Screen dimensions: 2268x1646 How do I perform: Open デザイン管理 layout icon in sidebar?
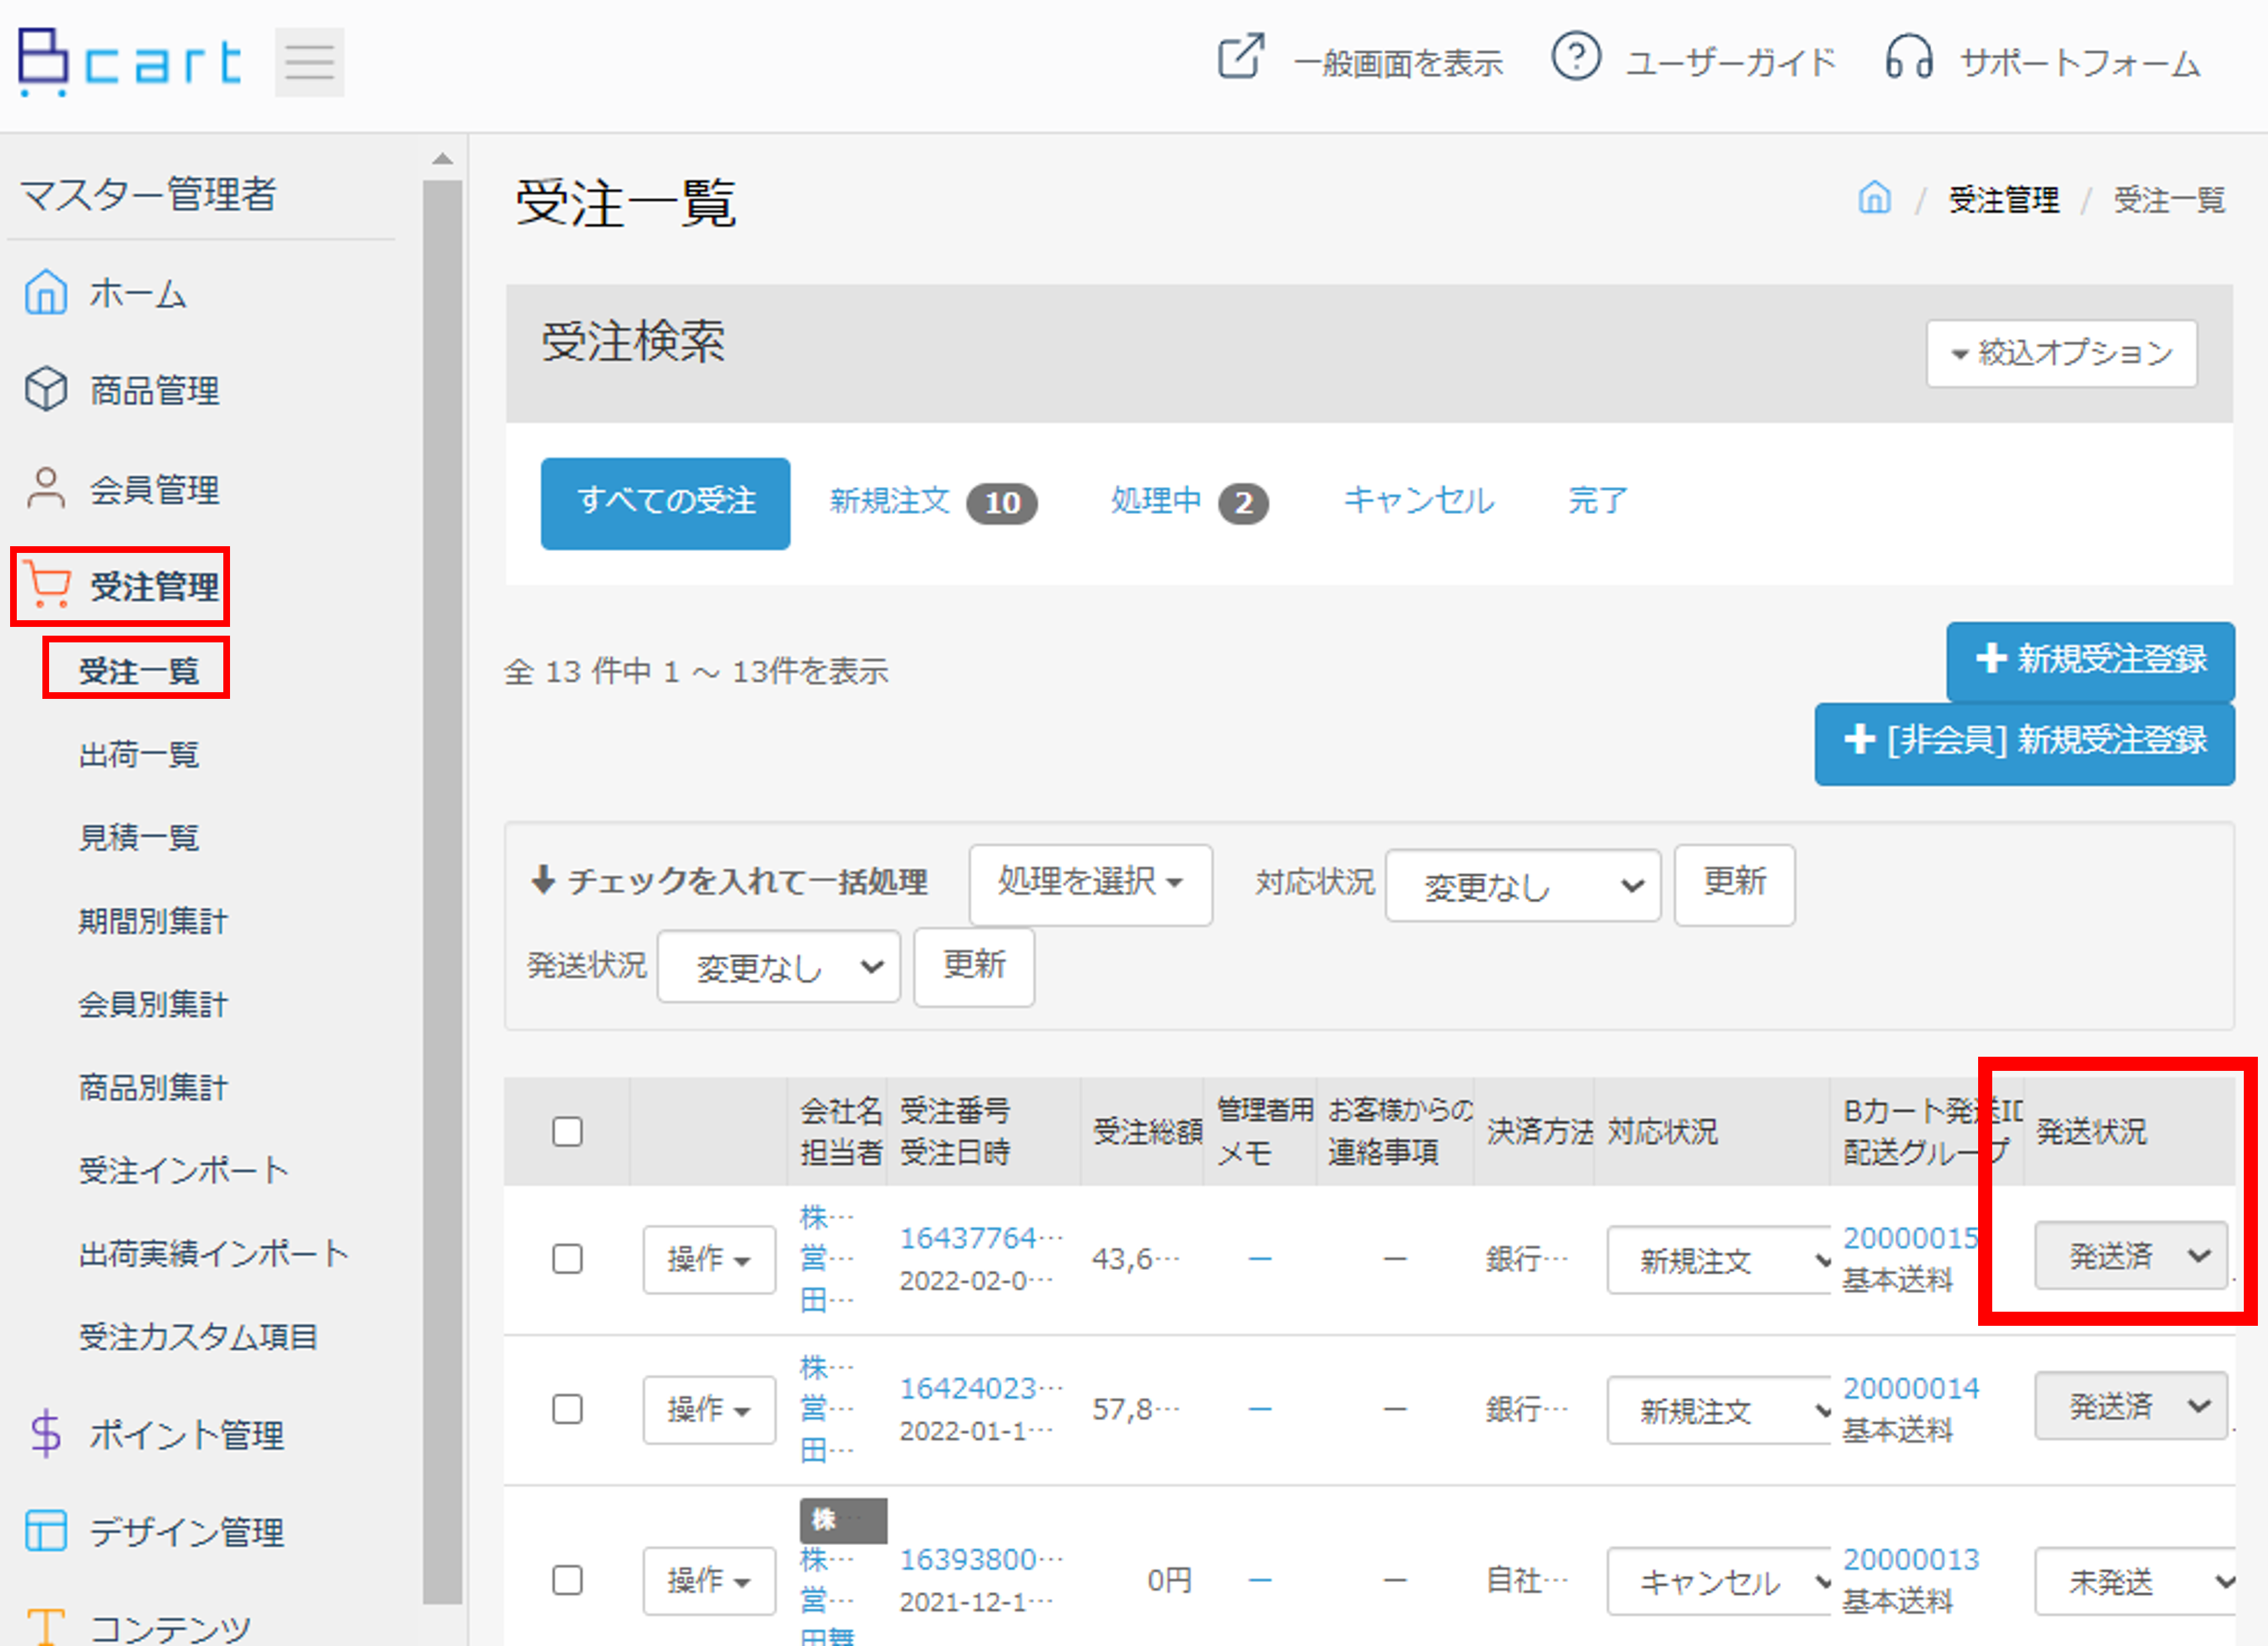tap(46, 1530)
